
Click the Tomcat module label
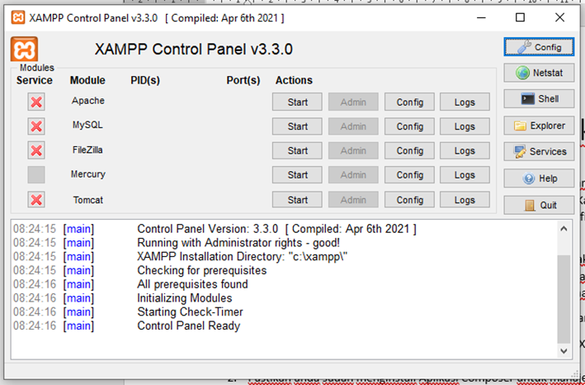click(88, 200)
